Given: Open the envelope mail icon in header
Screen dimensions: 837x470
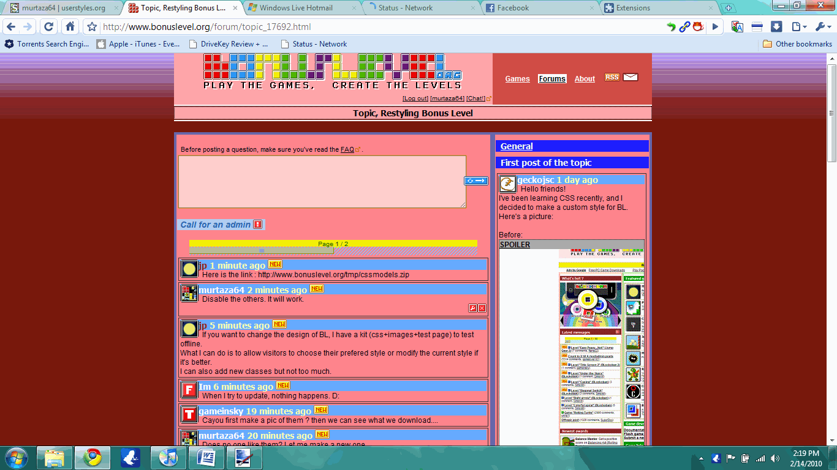Looking at the screenshot, I should (x=631, y=77).
